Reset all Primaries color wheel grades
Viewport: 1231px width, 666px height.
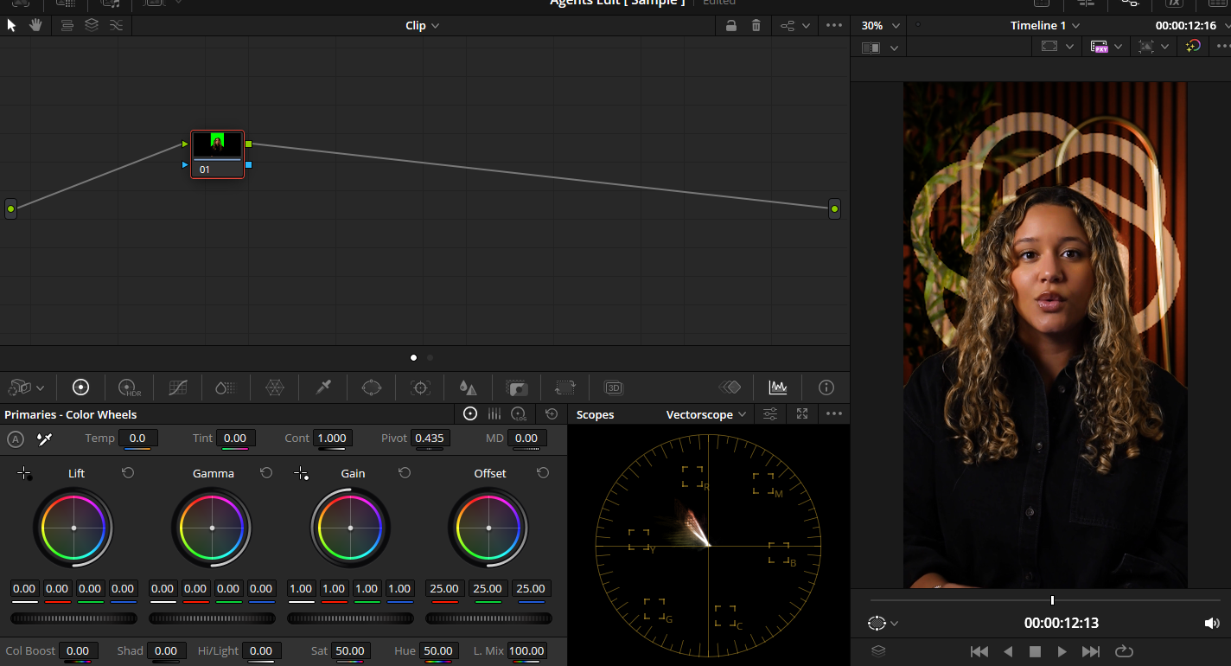(x=552, y=414)
